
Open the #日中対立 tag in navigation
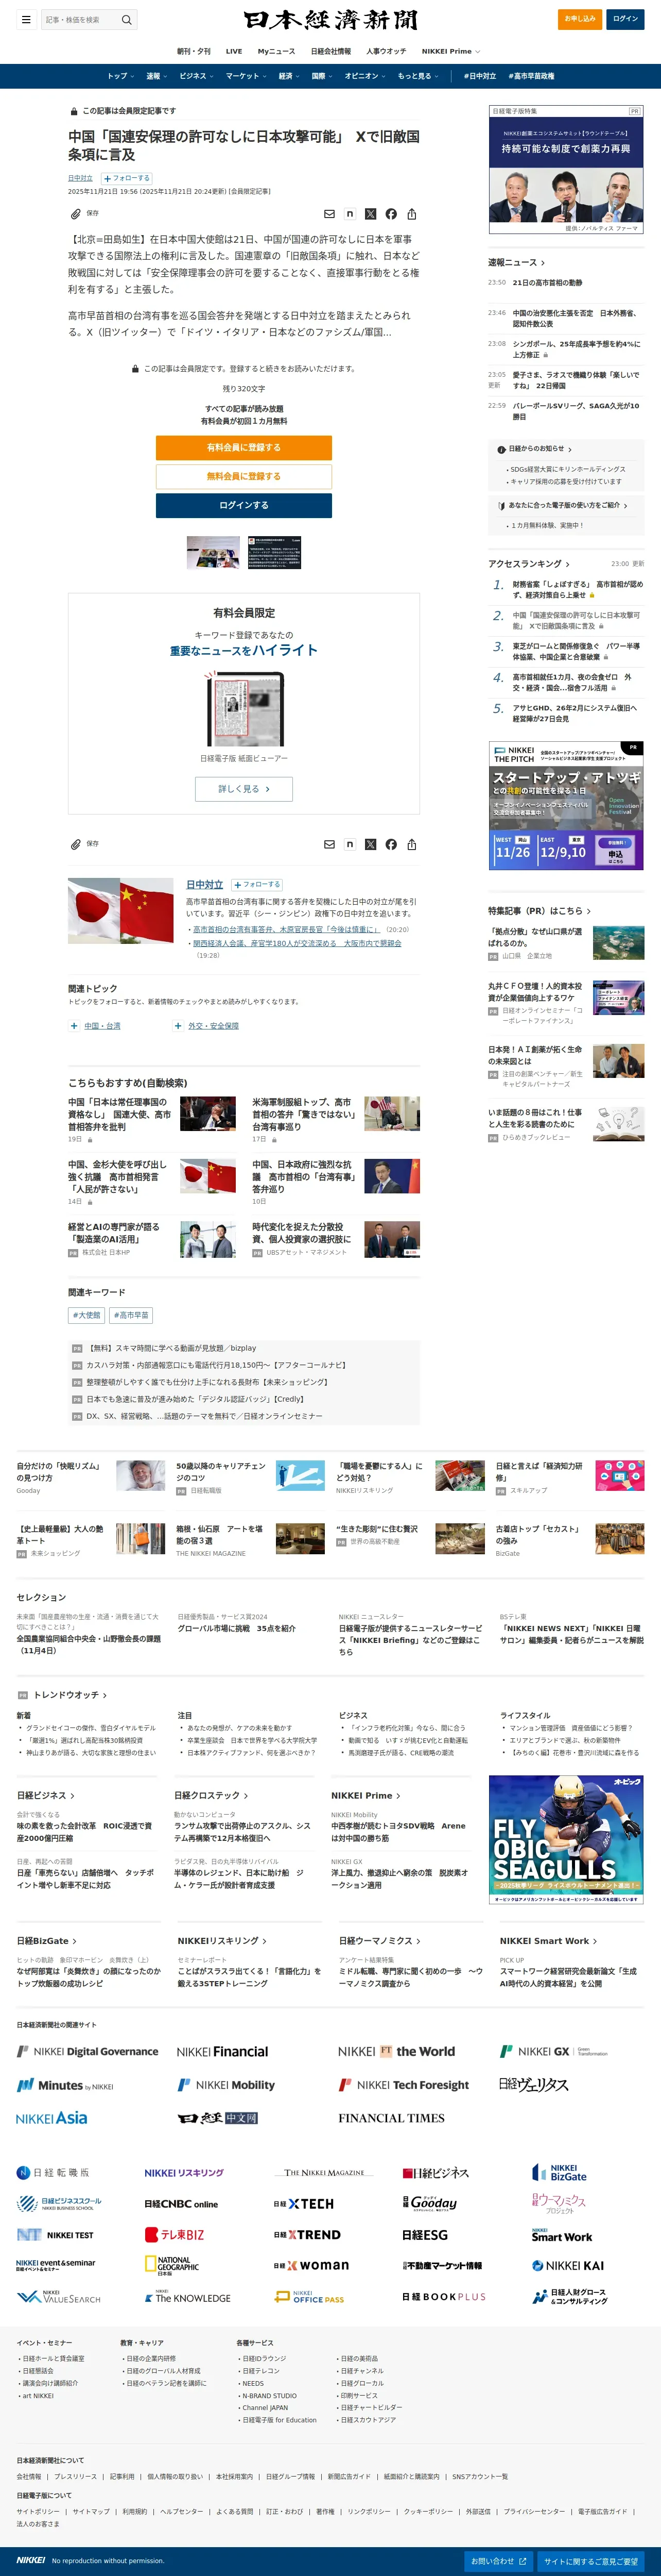pos(479,76)
